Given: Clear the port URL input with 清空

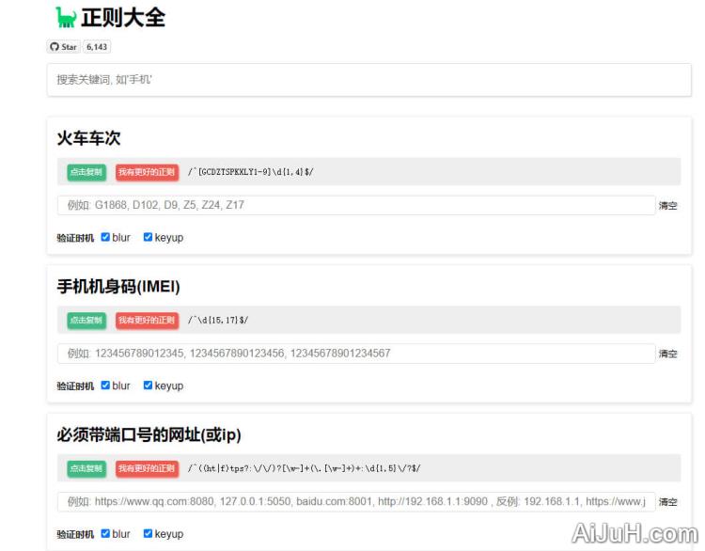Looking at the screenshot, I should point(667,502).
